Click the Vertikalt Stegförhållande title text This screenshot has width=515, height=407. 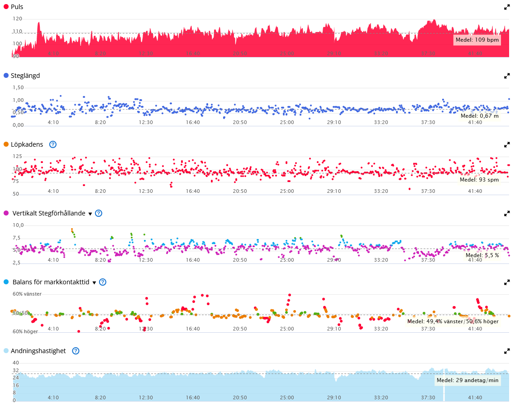49,213
